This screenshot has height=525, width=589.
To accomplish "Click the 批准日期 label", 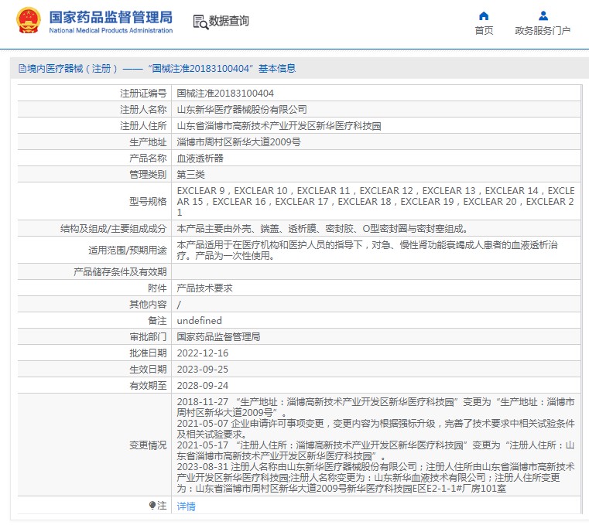I will tap(148, 353).
